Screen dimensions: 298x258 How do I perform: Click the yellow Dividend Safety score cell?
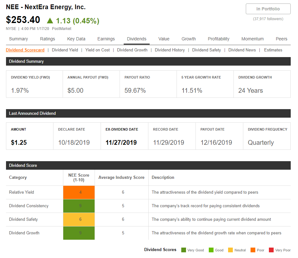(x=79, y=219)
